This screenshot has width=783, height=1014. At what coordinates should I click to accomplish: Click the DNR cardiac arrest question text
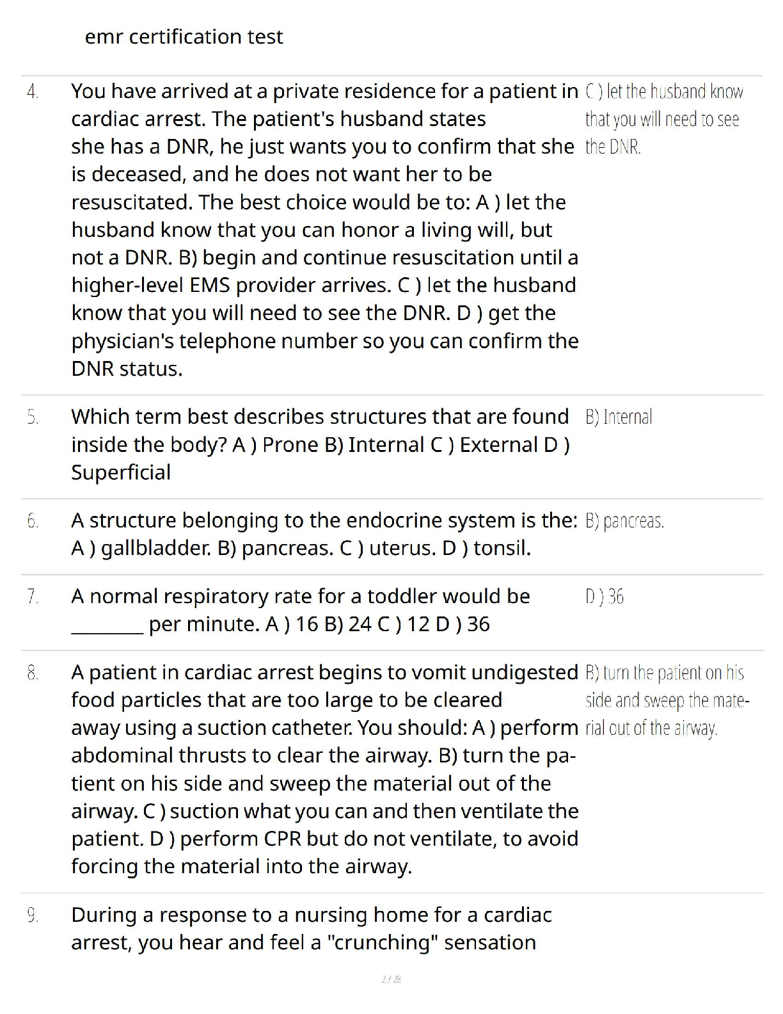pyautogui.click(x=324, y=229)
